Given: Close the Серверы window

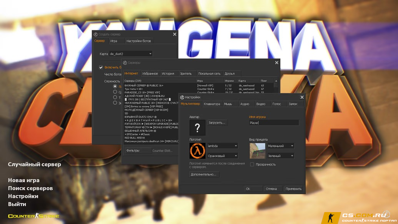Looking at the screenshot, I should tap(276, 63).
